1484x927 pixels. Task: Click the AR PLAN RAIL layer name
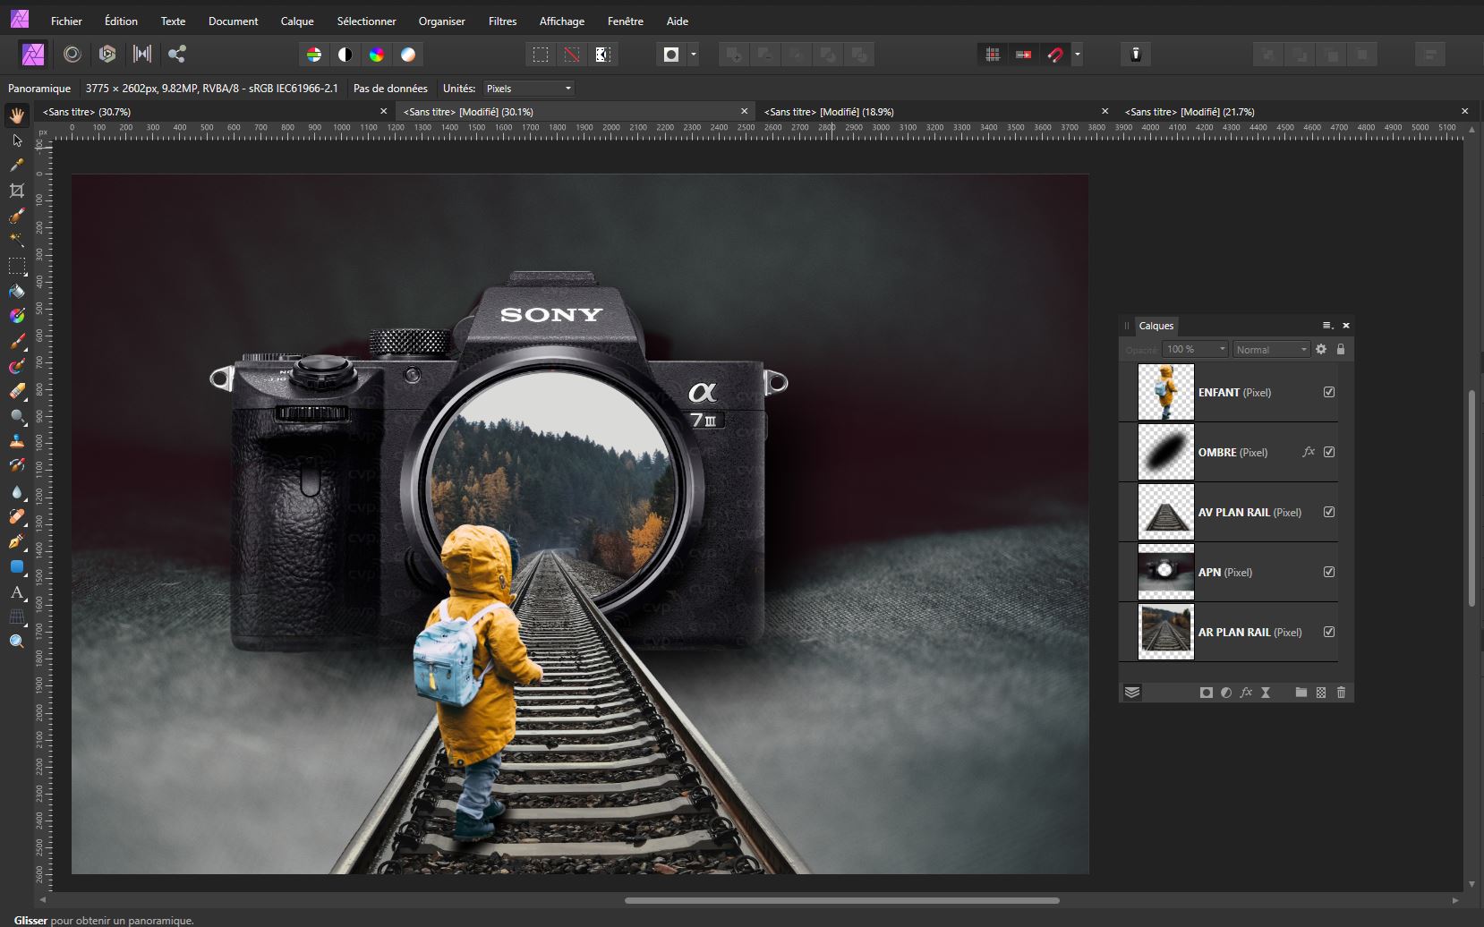tap(1235, 632)
